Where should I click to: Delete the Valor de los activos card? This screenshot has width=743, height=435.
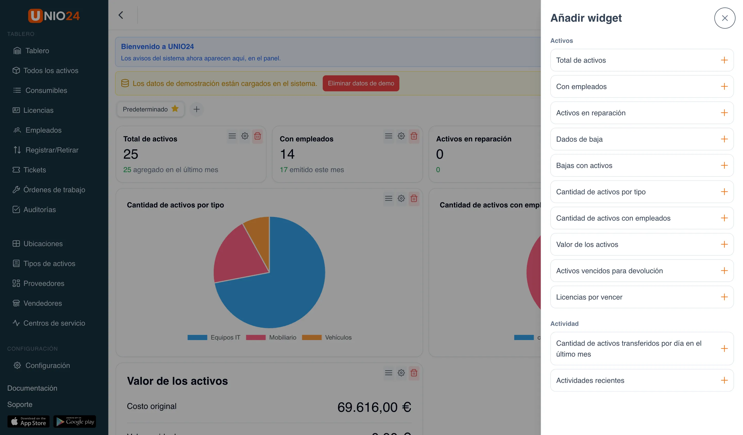(x=414, y=373)
